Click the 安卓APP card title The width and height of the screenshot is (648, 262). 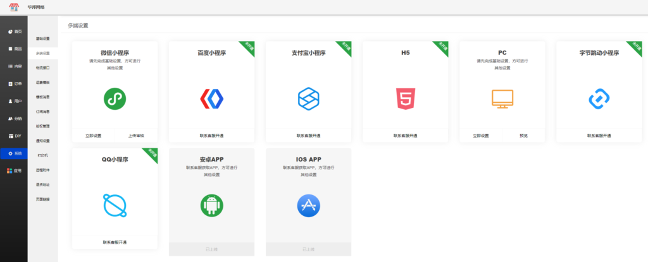tap(211, 160)
